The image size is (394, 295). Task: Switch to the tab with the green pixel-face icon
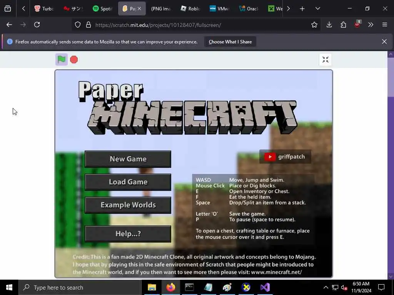pyautogui.click(x=275, y=8)
